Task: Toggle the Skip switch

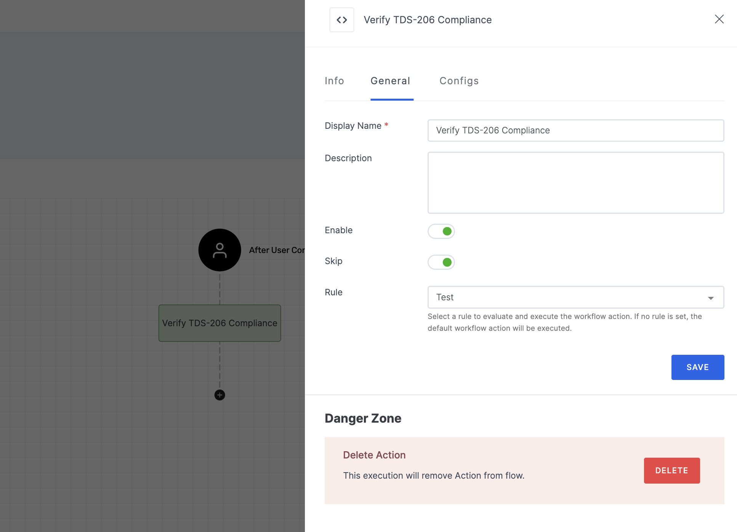Action: click(x=441, y=262)
